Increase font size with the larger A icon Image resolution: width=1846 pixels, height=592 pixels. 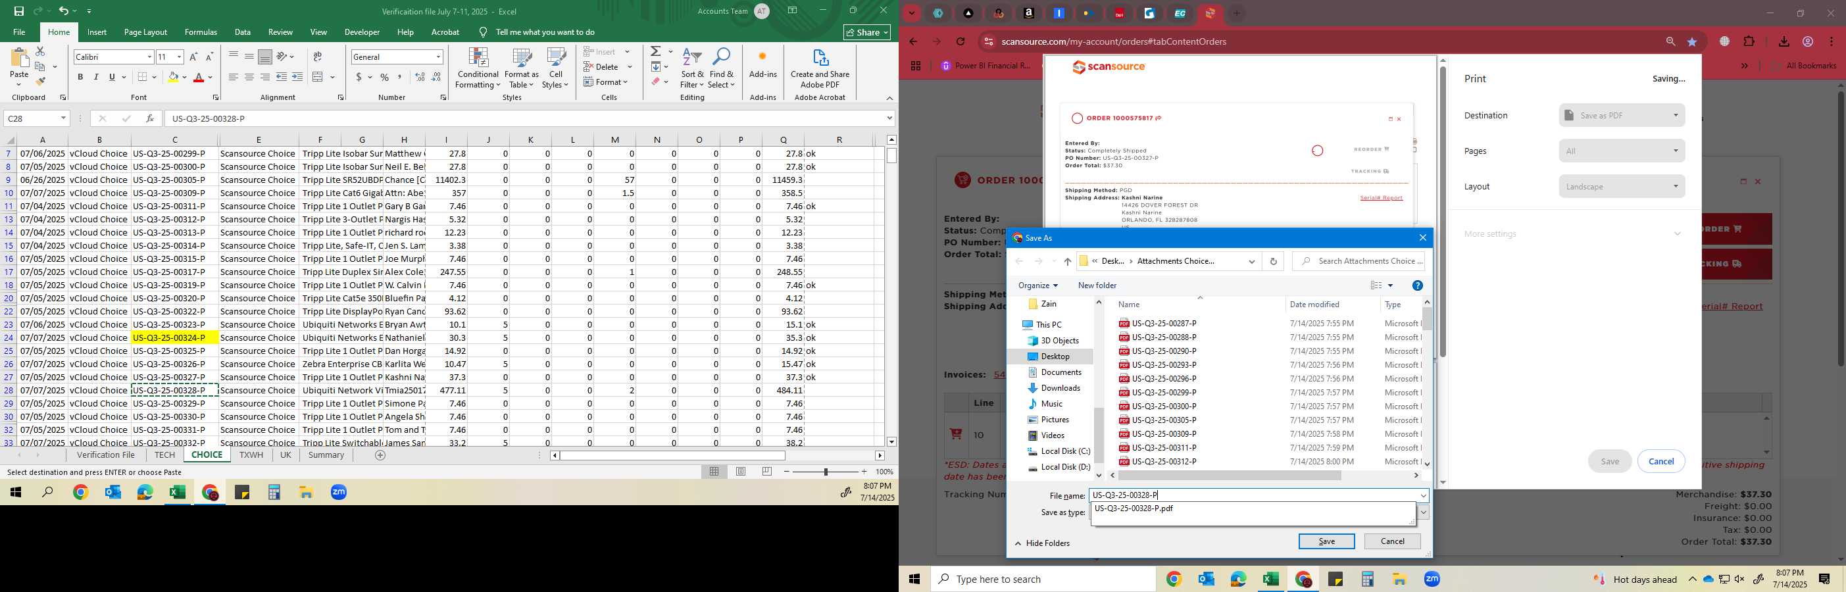193,57
